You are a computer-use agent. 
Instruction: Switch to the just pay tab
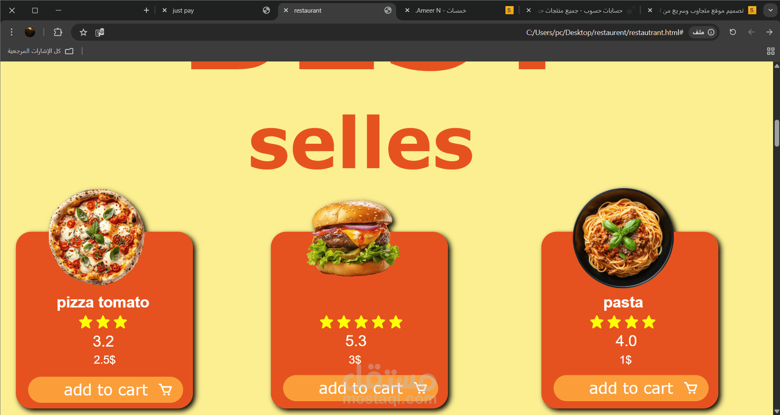tap(215, 10)
